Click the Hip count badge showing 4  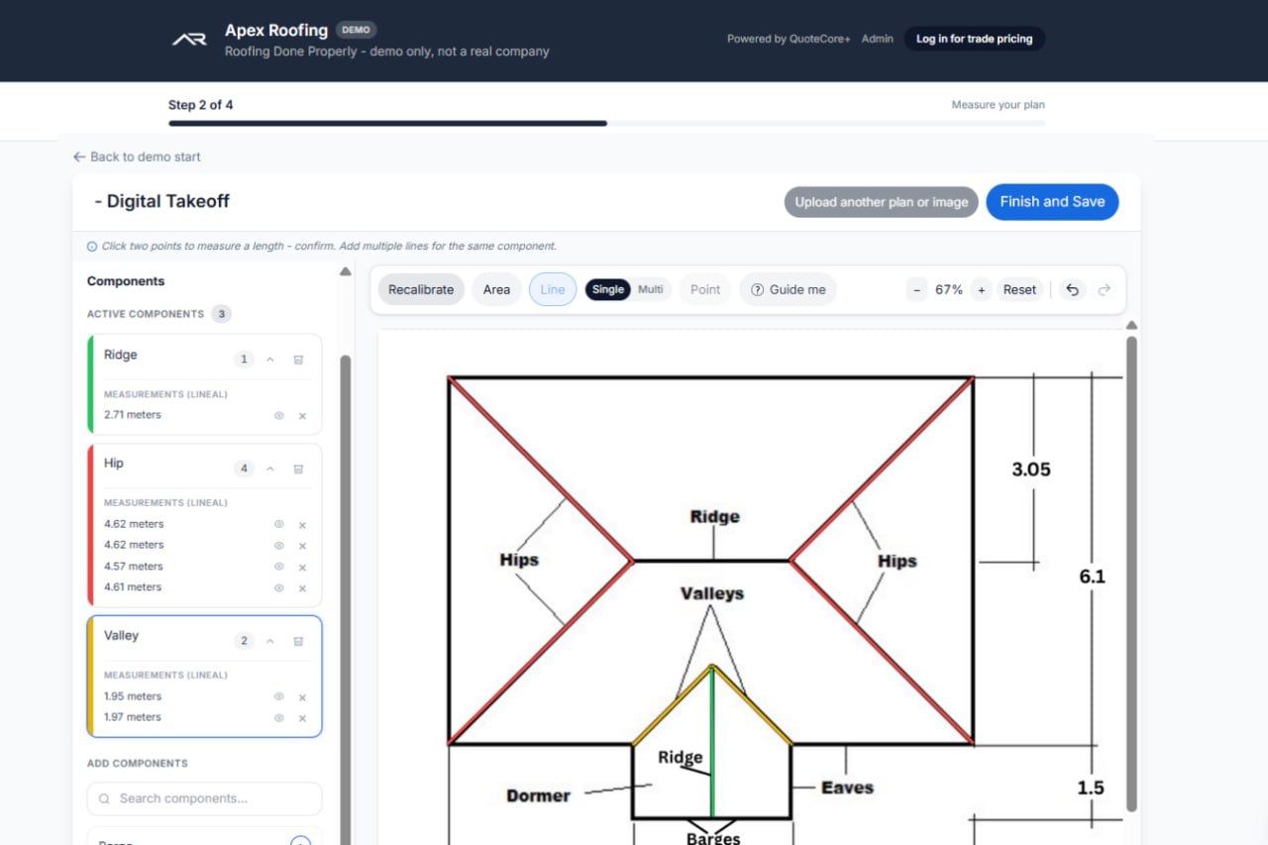coord(244,469)
